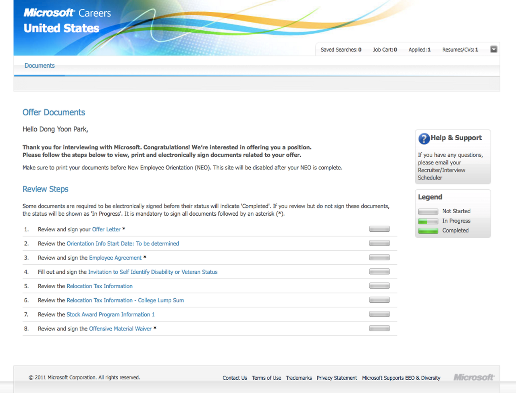Open the Employee Agreement link

pyautogui.click(x=115, y=258)
